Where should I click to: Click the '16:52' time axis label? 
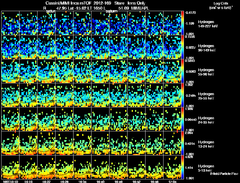(x=136, y=182)
